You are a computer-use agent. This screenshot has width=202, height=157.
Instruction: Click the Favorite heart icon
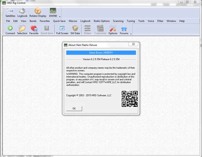[34, 30]
